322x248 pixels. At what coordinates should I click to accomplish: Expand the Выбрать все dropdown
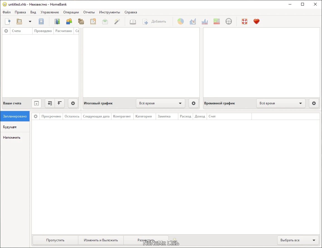pyautogui.click(x=298, y=240)
